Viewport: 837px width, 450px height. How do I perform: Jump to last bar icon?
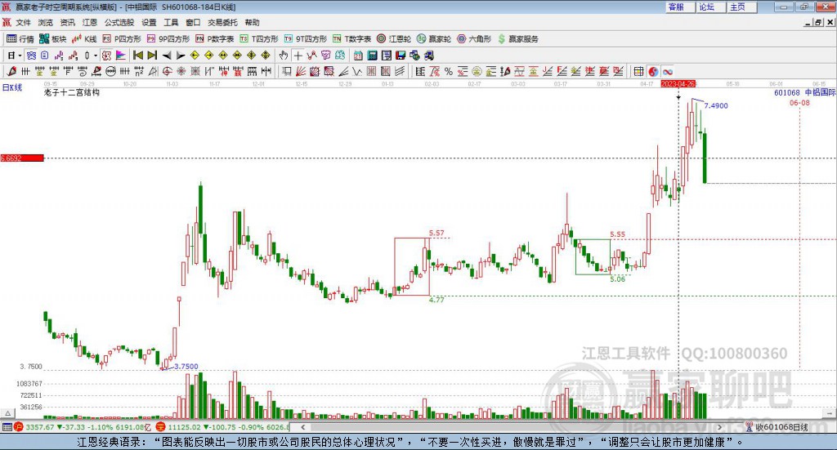pyautogui.click(x=152, y=56)
